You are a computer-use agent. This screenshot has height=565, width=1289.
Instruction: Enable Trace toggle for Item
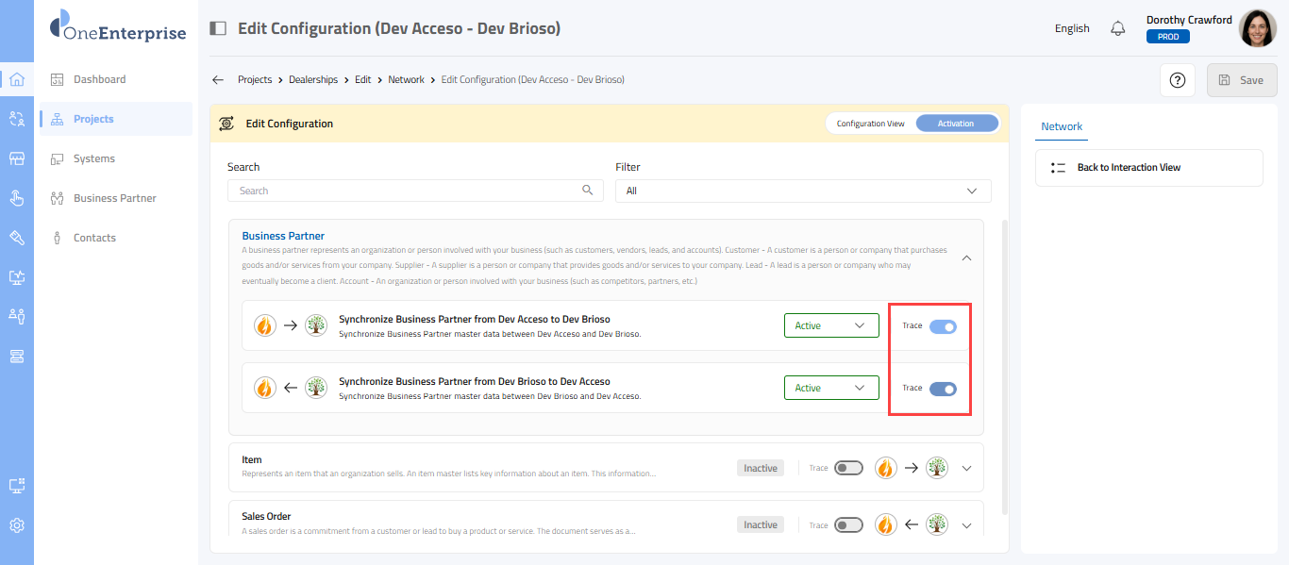848,468
